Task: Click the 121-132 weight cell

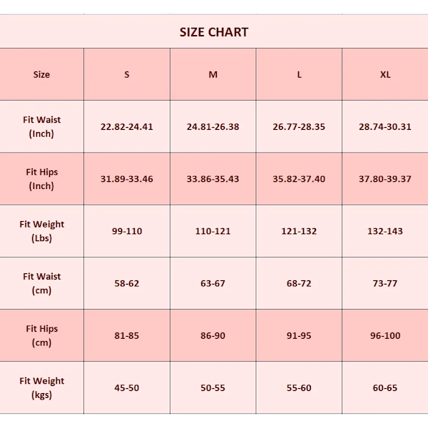Action: tap(299, 231)
